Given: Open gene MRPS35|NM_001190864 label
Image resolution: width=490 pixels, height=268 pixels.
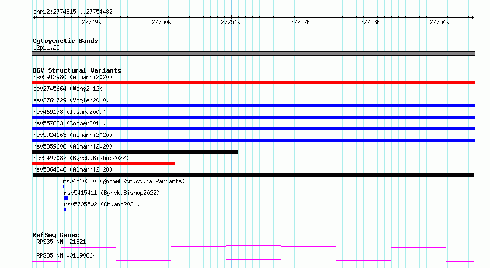Looking at the screenshot, I should tap(64, 255).
